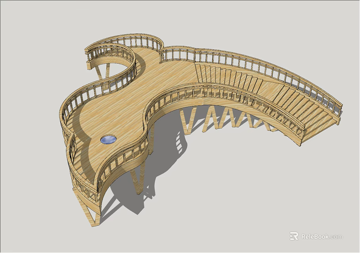Click the blue oval disc on the deck
360x253 pixels.
coord(108,140)
